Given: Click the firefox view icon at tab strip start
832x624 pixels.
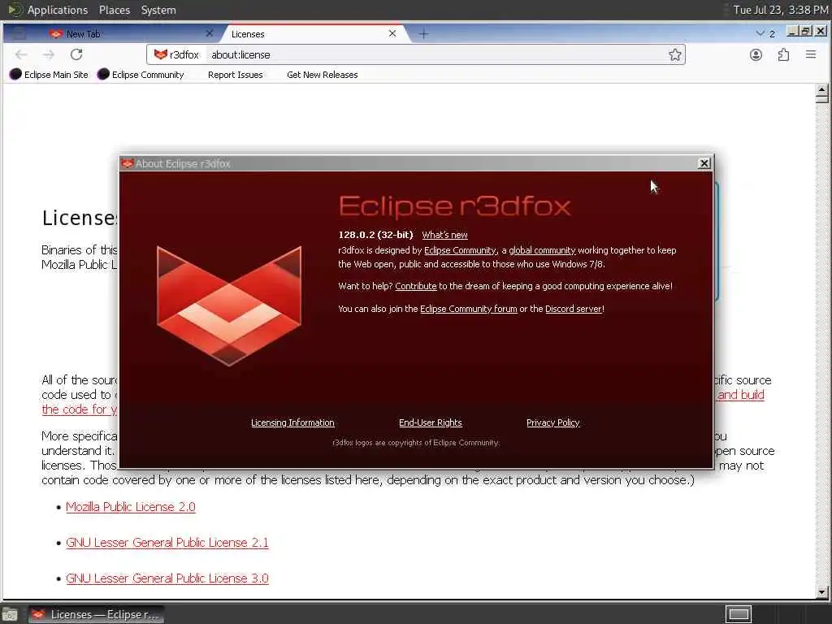Looking at the screenshot, I should point(19,34).
